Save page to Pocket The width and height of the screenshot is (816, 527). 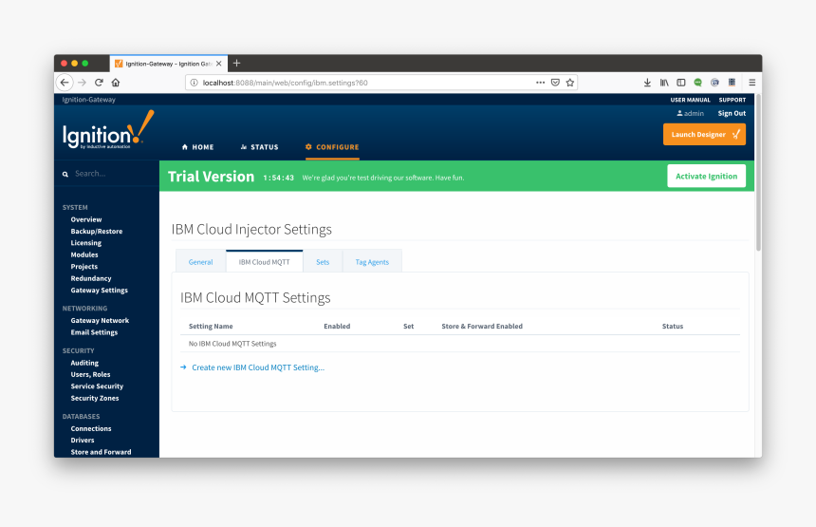pos(555,83)
